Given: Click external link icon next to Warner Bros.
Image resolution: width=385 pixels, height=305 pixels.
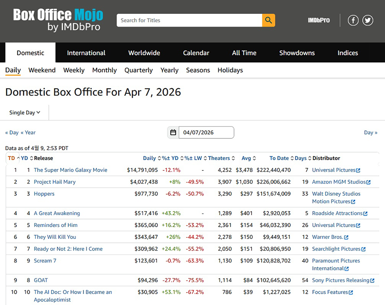Looking at the screenshot, I should [x=346, y=237].
